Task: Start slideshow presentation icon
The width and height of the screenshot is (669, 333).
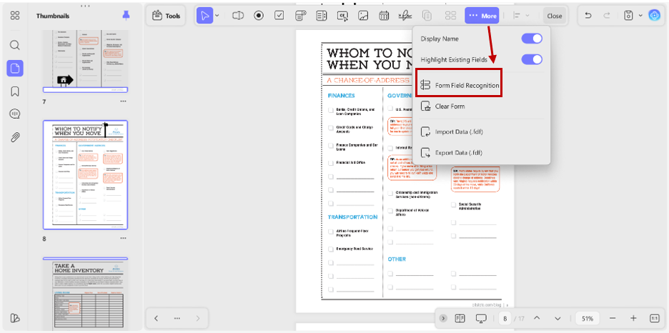Action: (x=481, y=319)
